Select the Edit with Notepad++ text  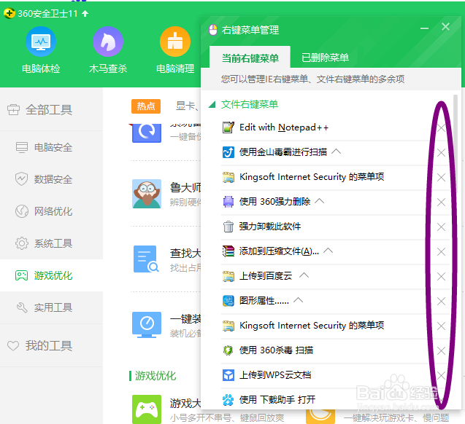[284, 127]
